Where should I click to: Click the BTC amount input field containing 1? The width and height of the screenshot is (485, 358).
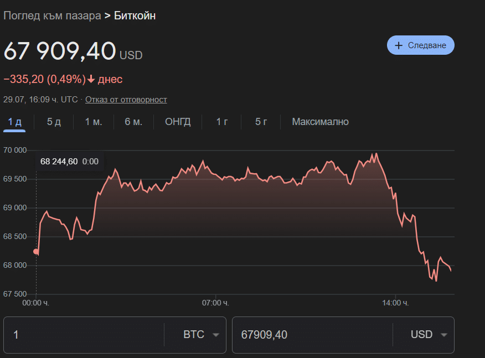click(x=84, y=335)
